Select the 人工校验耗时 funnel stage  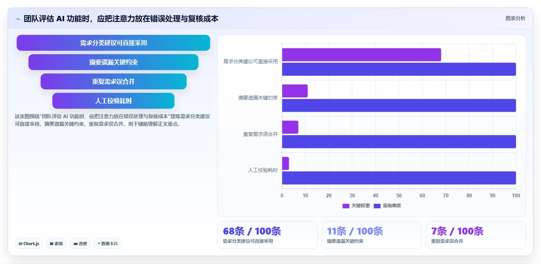point(113,101)
